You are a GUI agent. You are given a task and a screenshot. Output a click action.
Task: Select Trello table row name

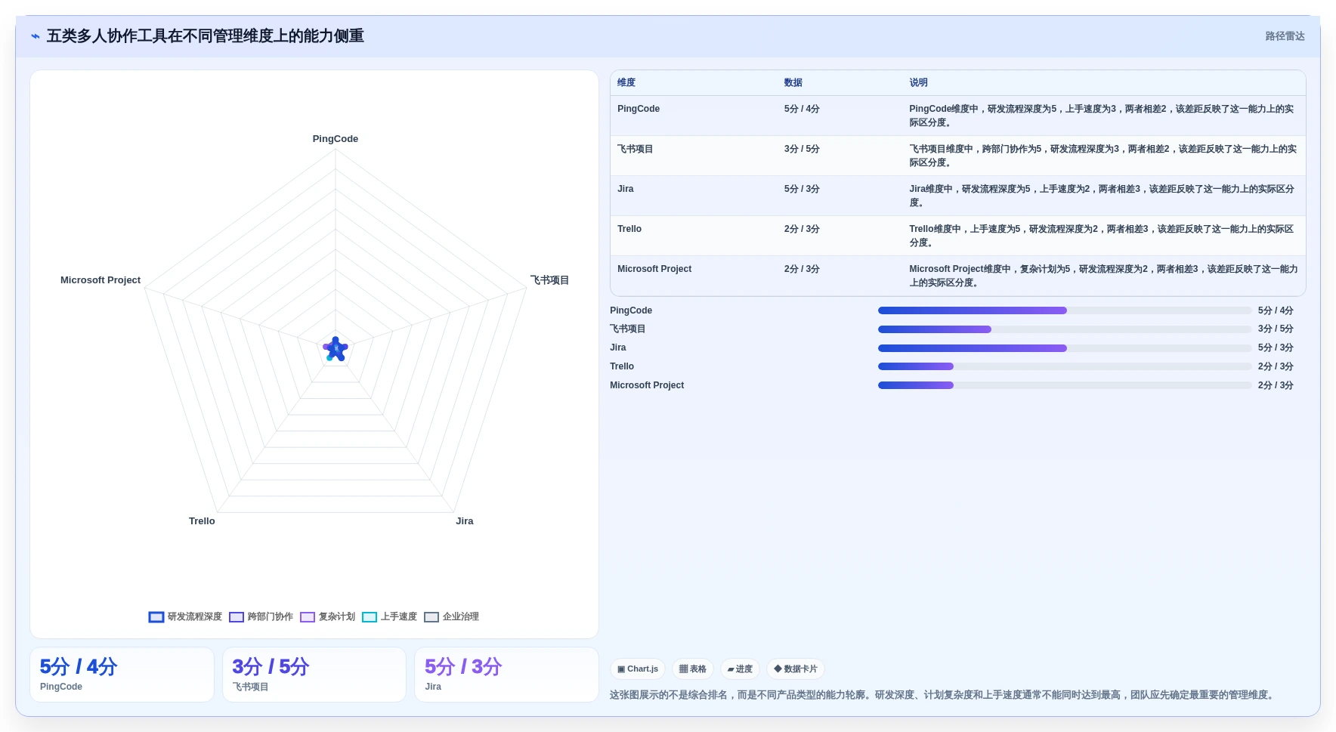[x=629, y=229]
